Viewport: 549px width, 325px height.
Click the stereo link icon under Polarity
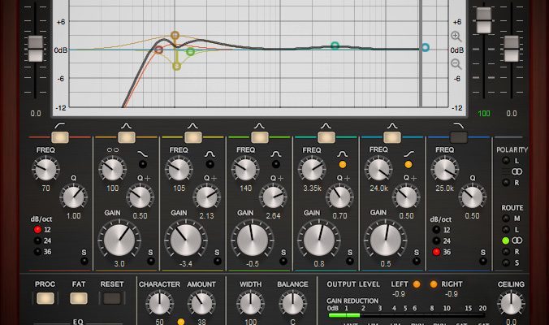(x=516, y=171)
